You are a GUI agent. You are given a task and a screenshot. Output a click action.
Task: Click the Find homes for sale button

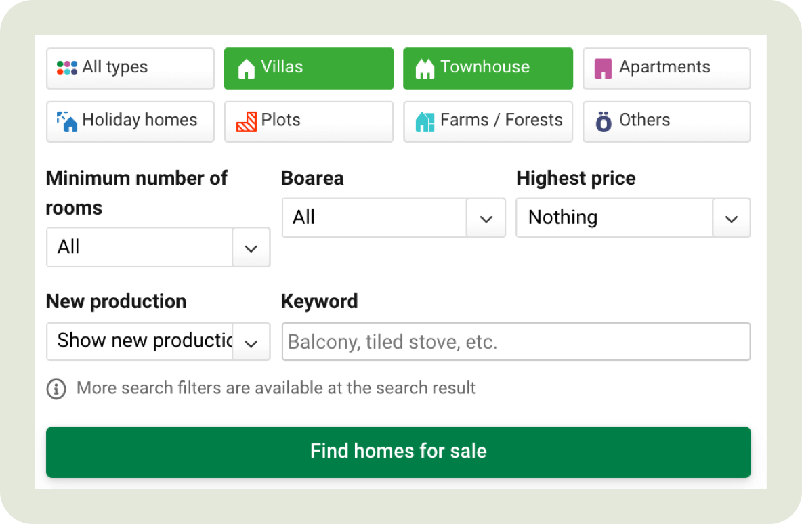[398, 451]
